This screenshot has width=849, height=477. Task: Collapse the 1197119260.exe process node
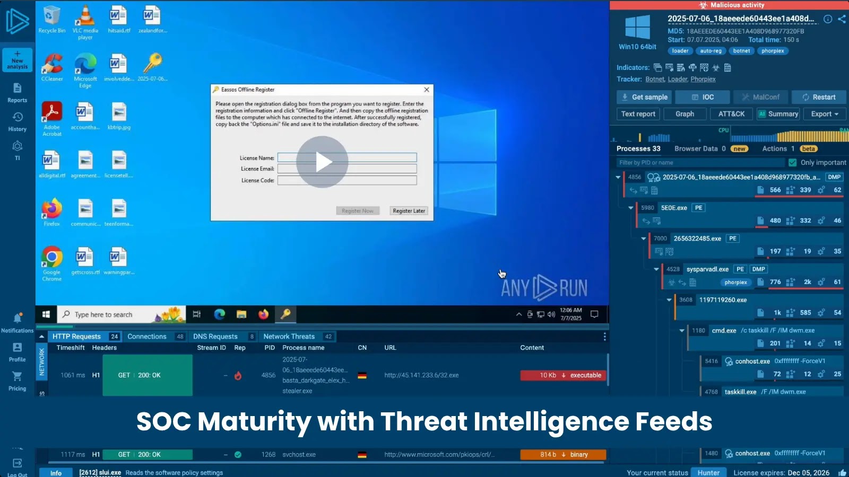click(669, 300)
